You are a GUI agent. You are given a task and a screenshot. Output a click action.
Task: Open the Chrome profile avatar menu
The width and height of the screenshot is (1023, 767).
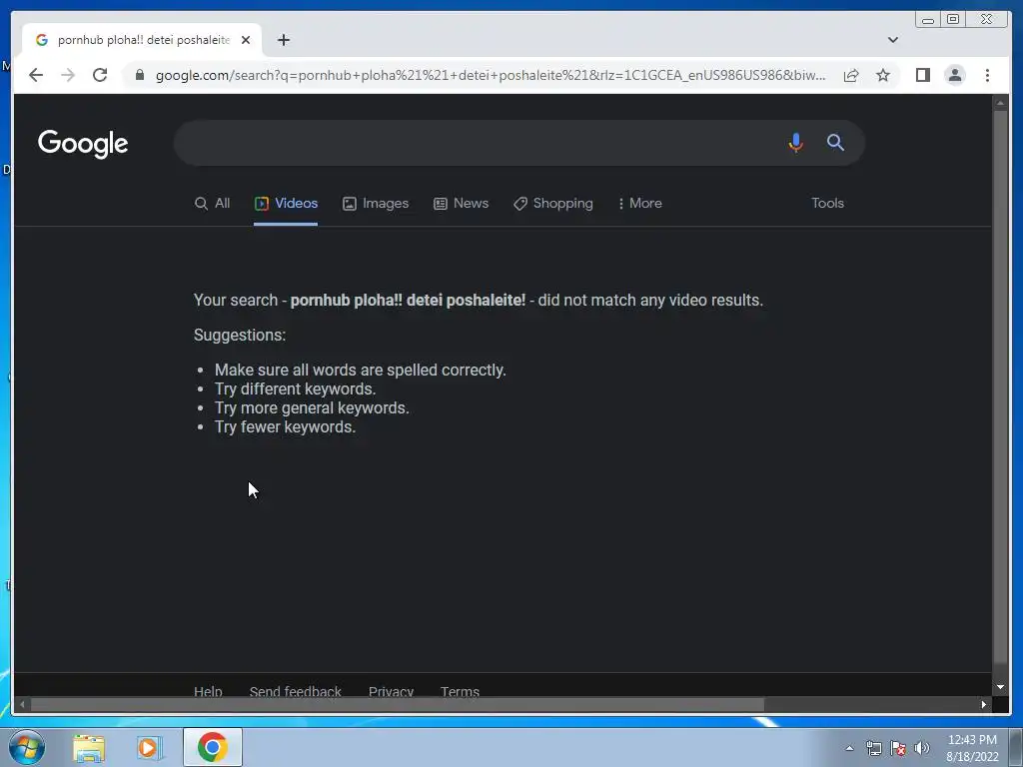(955, 75)
